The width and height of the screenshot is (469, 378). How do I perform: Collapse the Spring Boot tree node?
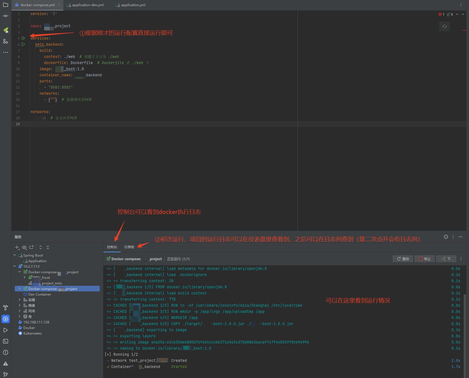[x=15, y=255]
